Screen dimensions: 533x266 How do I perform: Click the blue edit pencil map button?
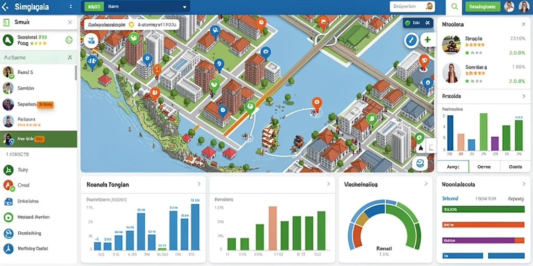coord(412,40)
